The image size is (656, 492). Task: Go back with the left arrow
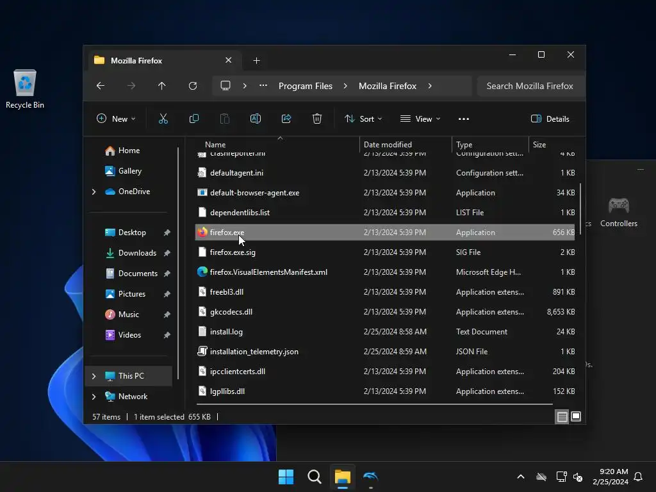point(101,86)
